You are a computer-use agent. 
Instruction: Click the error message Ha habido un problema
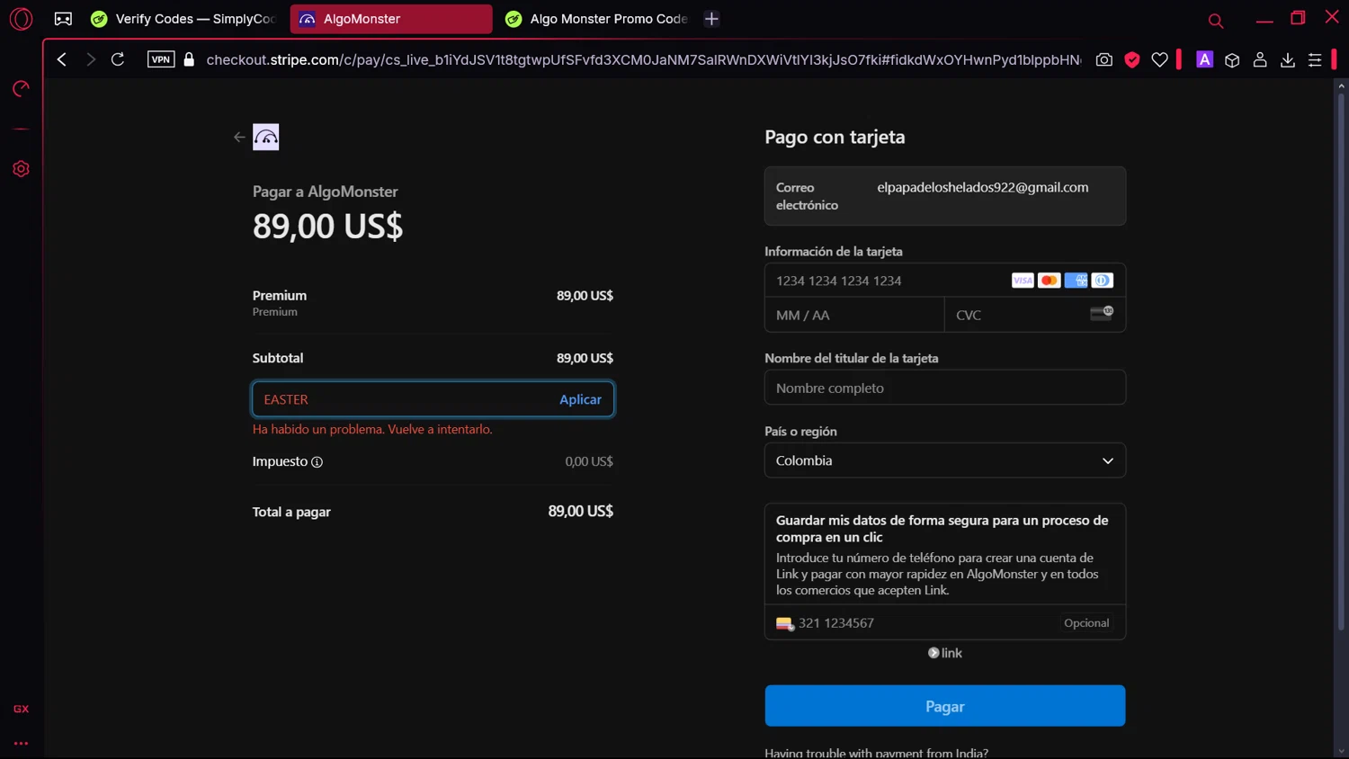click(372, 429)
